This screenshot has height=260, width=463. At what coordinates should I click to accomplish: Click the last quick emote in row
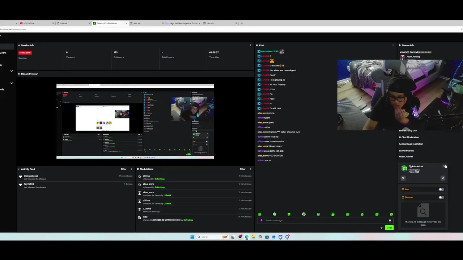click(391, 214)
